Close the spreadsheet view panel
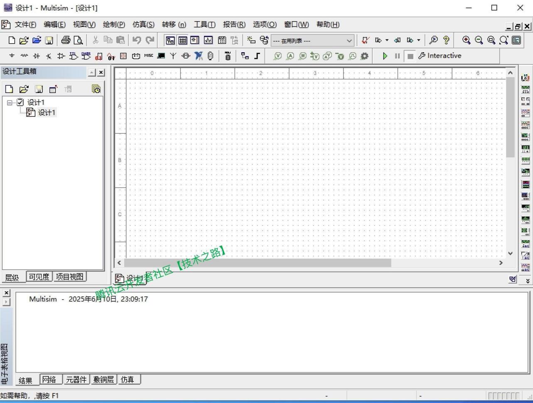The width and height of the screenshot is (533, 403). (x=6, y=293)
